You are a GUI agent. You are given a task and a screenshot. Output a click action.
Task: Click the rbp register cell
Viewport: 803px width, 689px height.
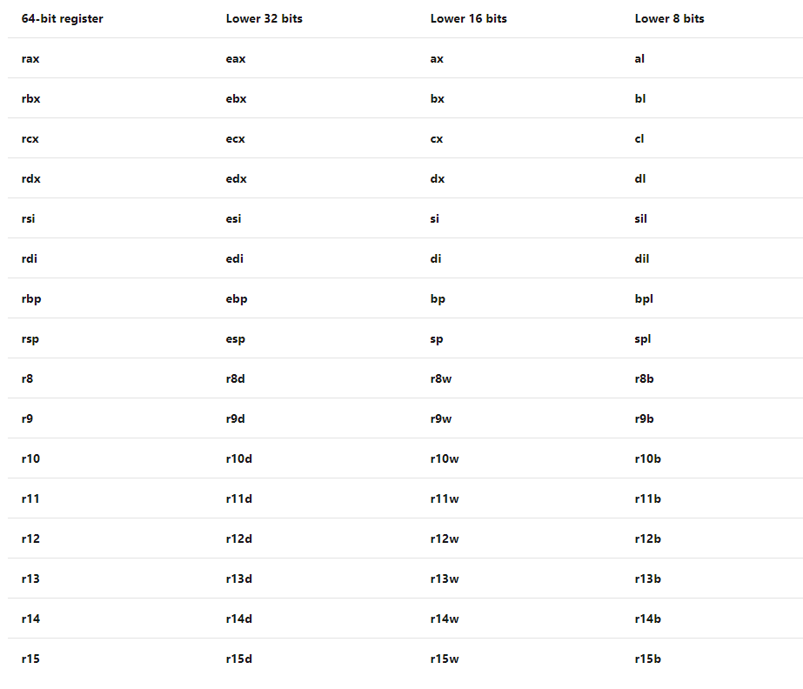point(31,298)
